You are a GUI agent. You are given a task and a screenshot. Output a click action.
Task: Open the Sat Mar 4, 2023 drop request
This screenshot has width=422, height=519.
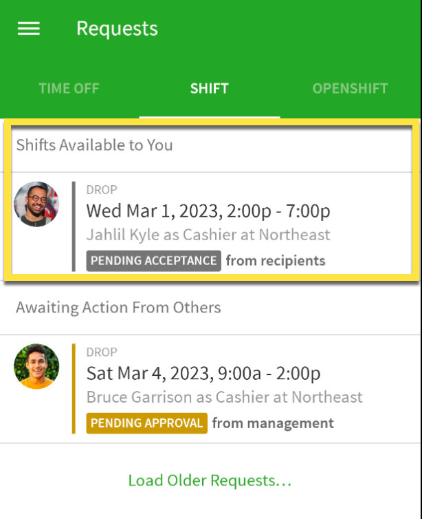[210, 389]
